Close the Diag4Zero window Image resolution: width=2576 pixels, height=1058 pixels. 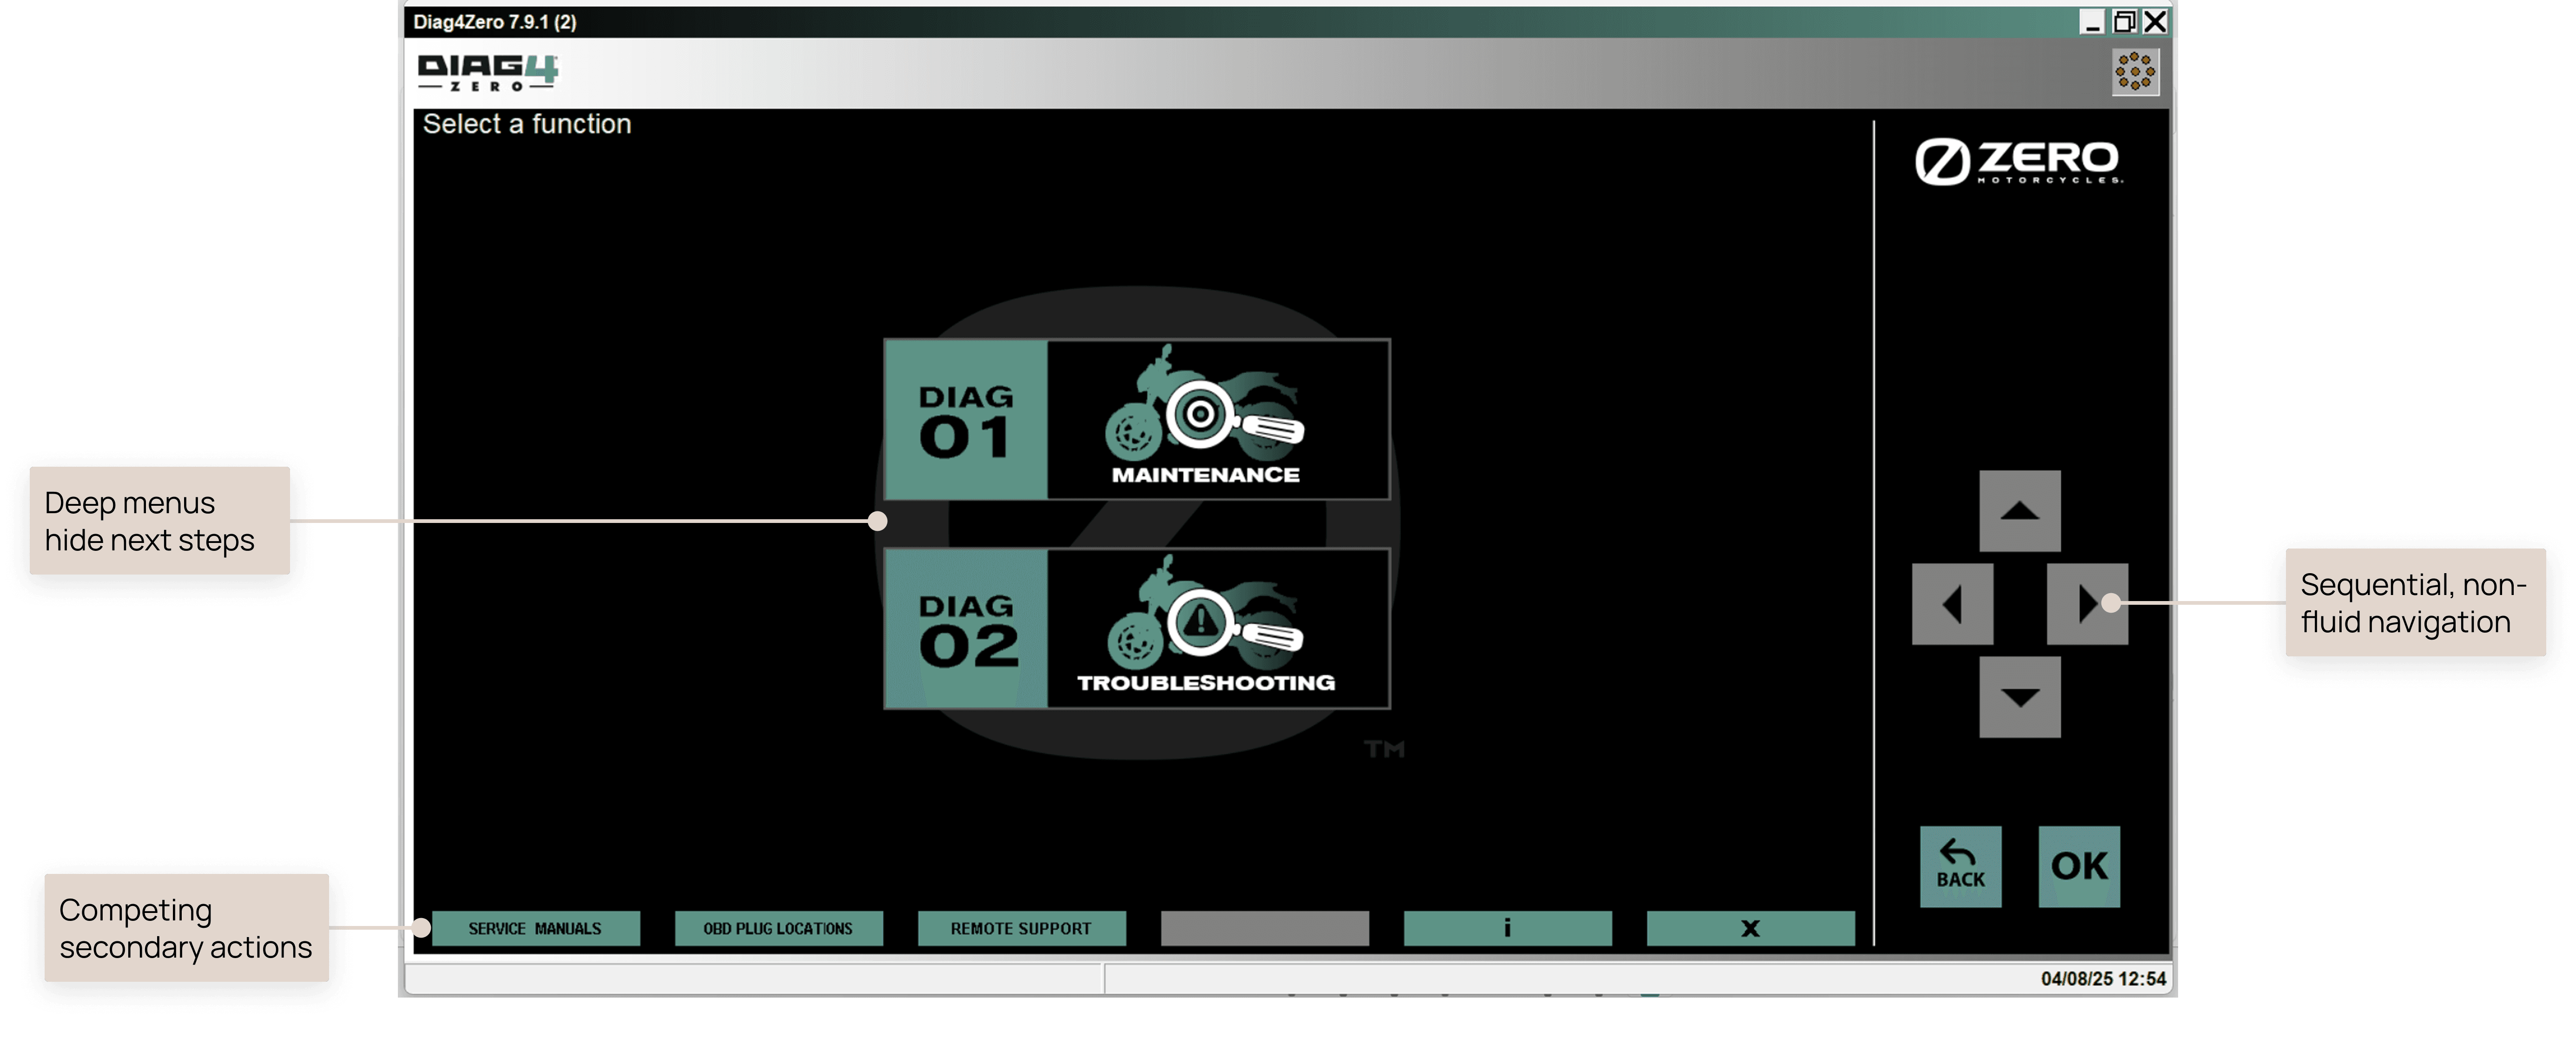click(2156, 22)
